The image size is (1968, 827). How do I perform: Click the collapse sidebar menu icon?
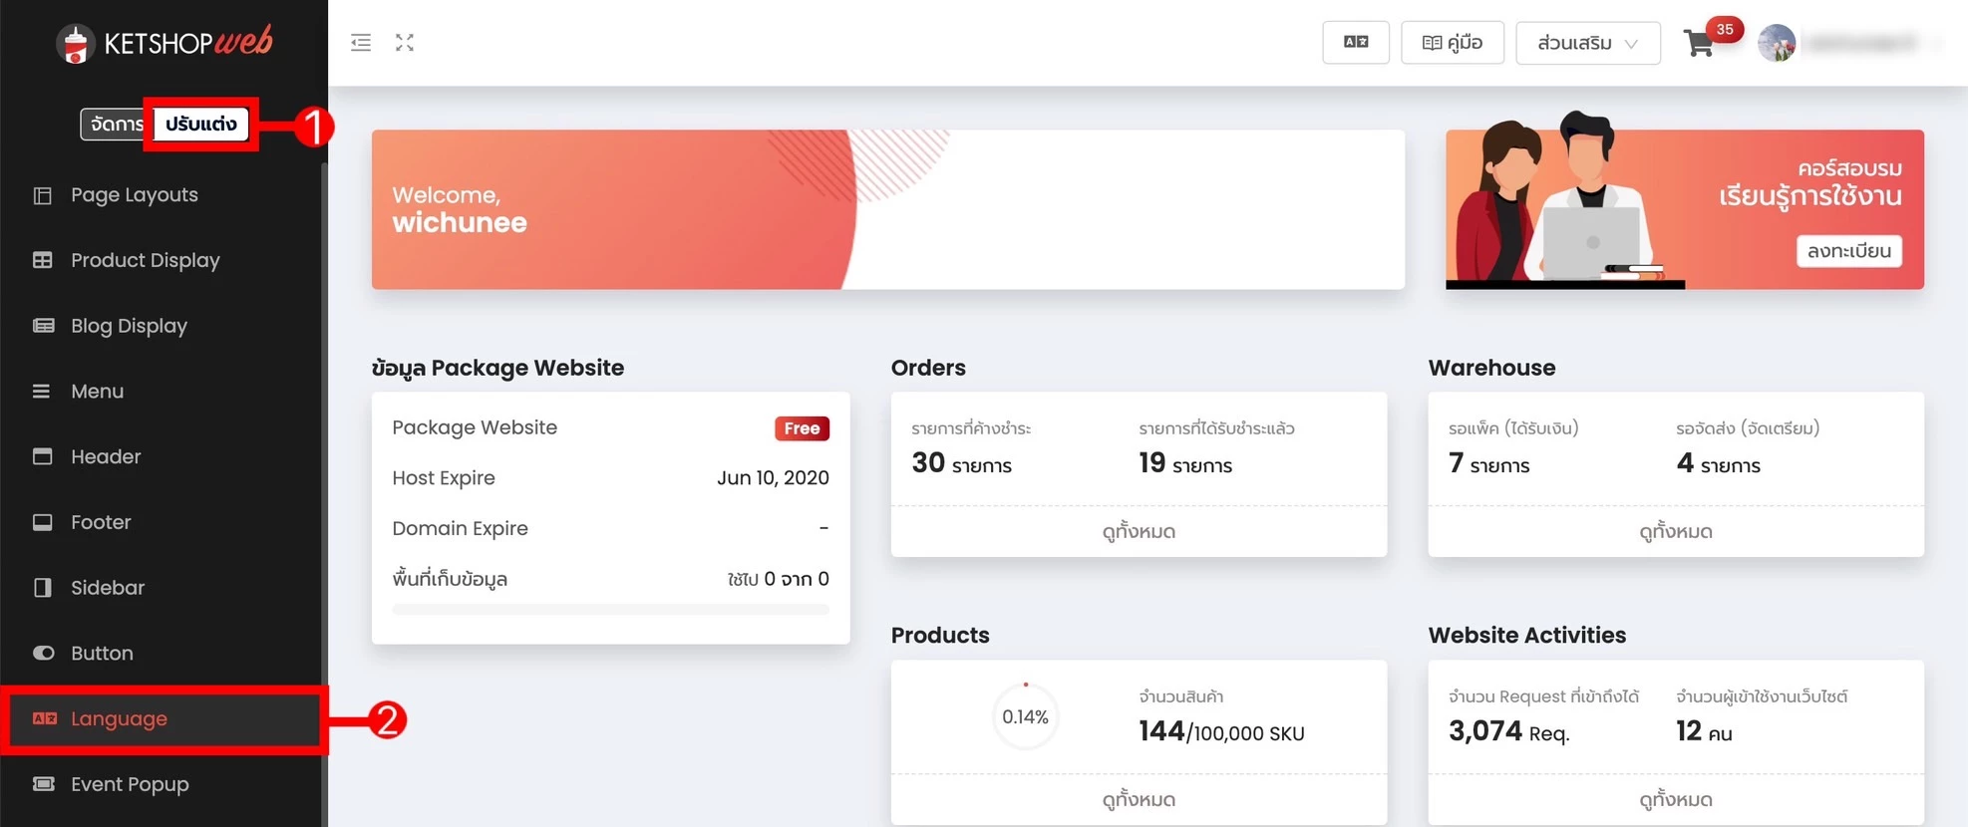[361, 43]
